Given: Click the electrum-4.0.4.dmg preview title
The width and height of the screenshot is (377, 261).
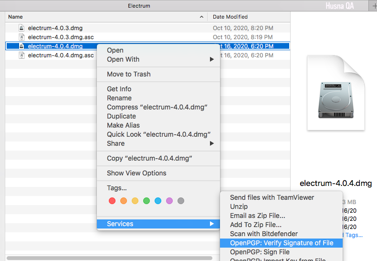Looking at the screenshot, I should coord(335,183).
